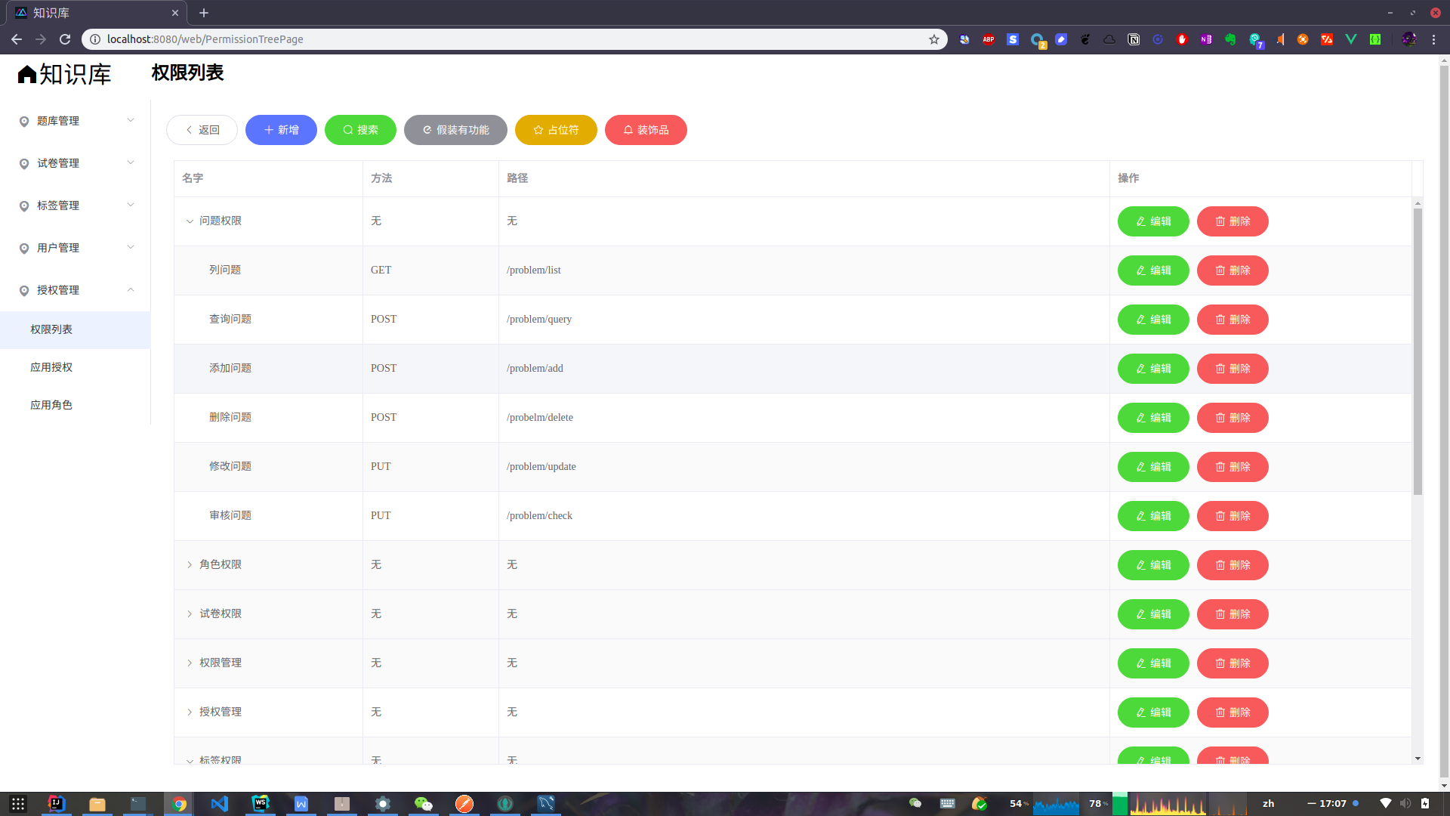Open WeChat from the taskbar
This screenshot has height=816, width=1450.
click(x=424, y=803)
